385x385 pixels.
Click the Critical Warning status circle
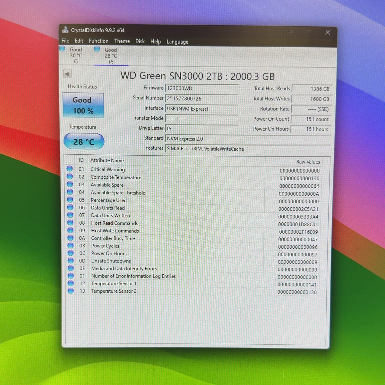(70, 168)
